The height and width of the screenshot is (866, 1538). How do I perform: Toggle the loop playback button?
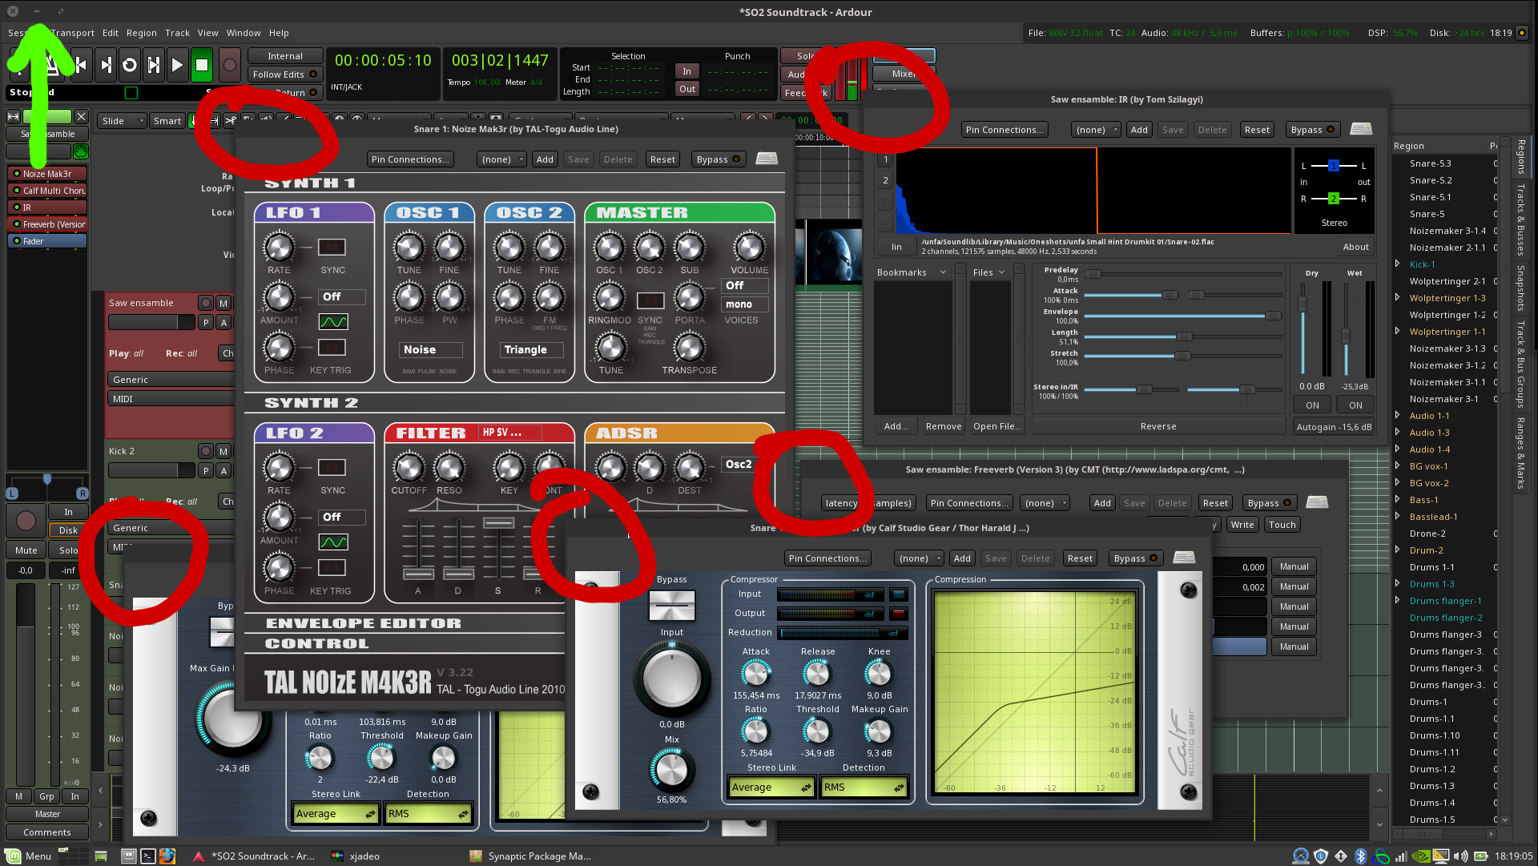130,65
